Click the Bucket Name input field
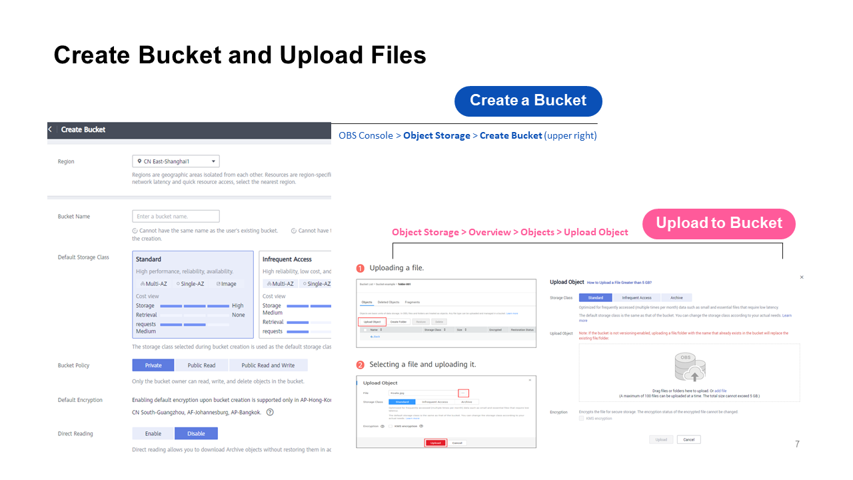 click(x=176, y=216)
